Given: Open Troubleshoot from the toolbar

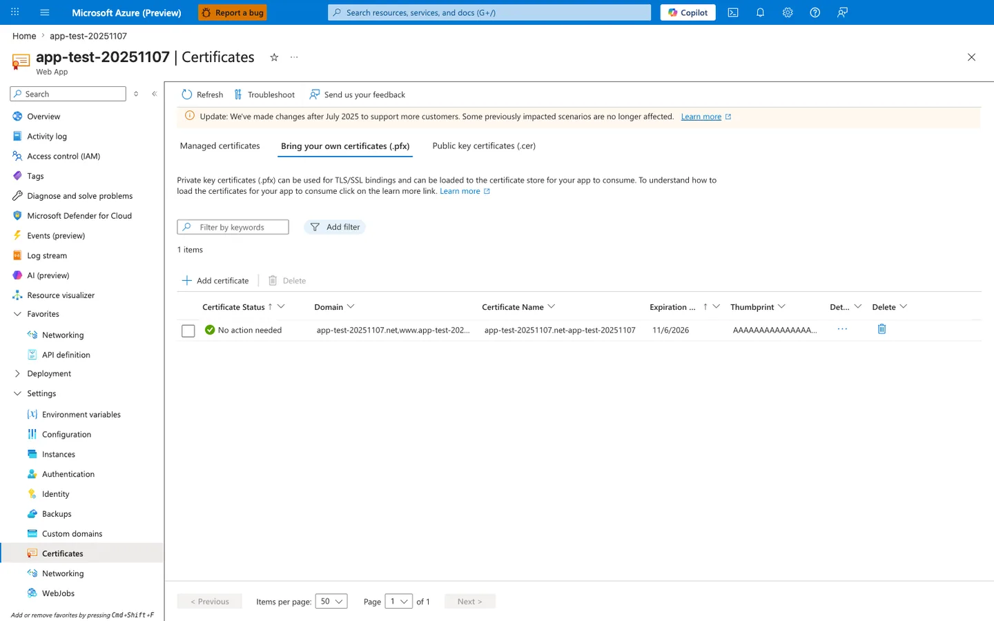Looking at the screenshot, I should [264, 95].
